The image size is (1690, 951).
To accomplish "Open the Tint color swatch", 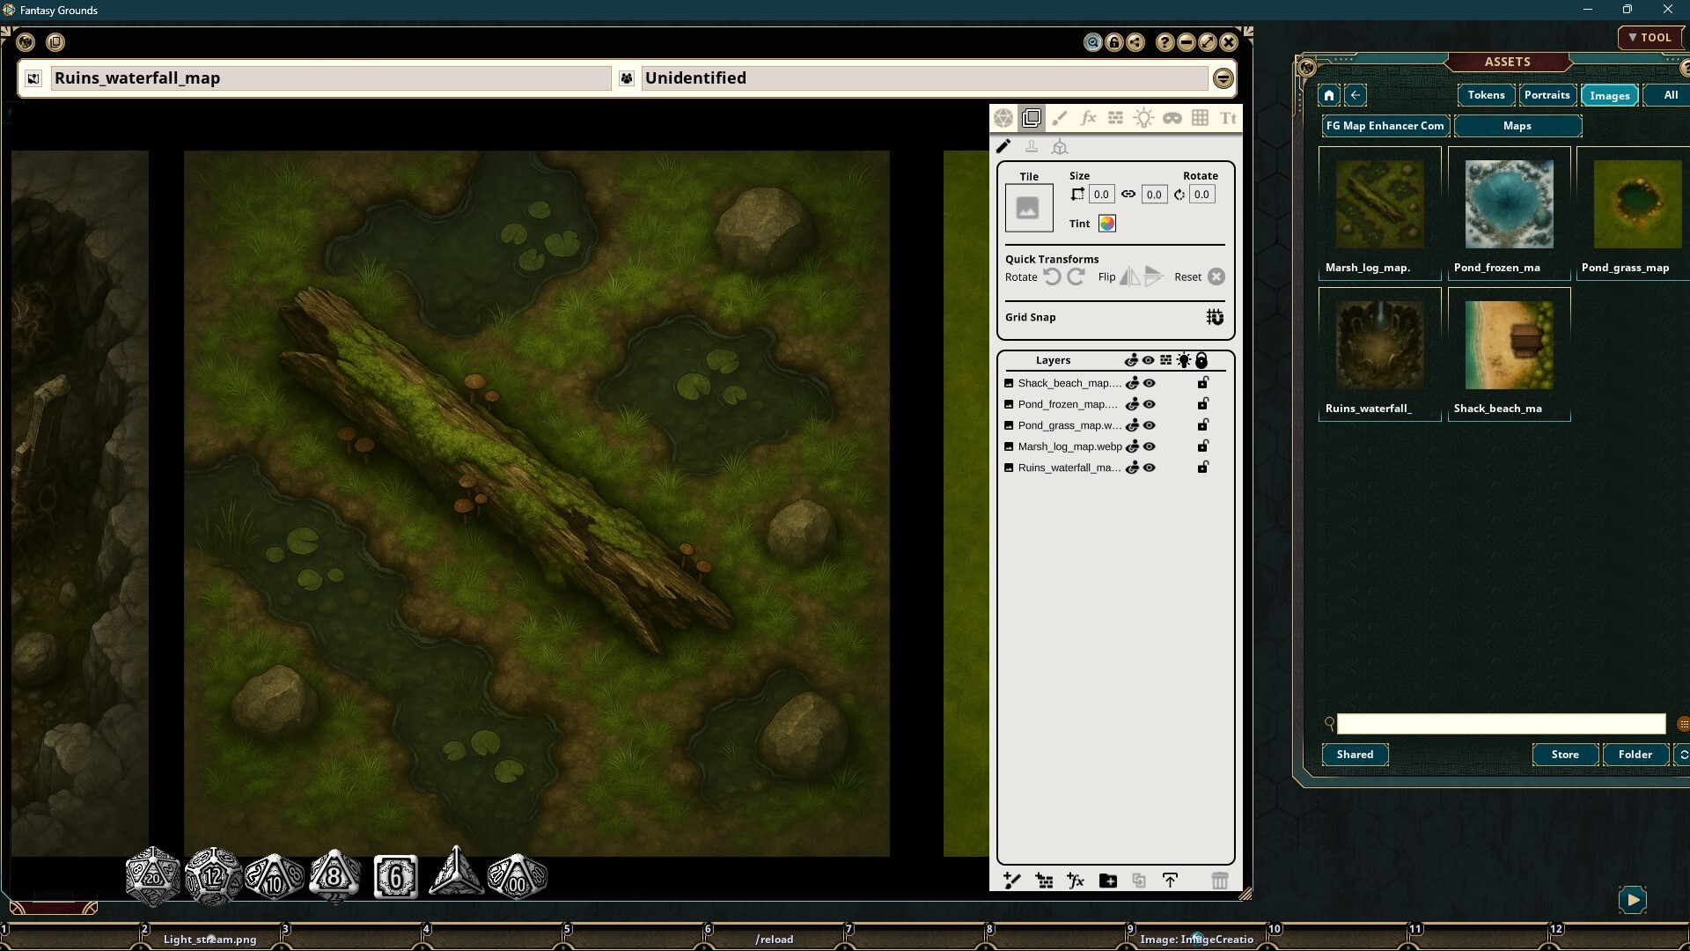I will 1107,223.
